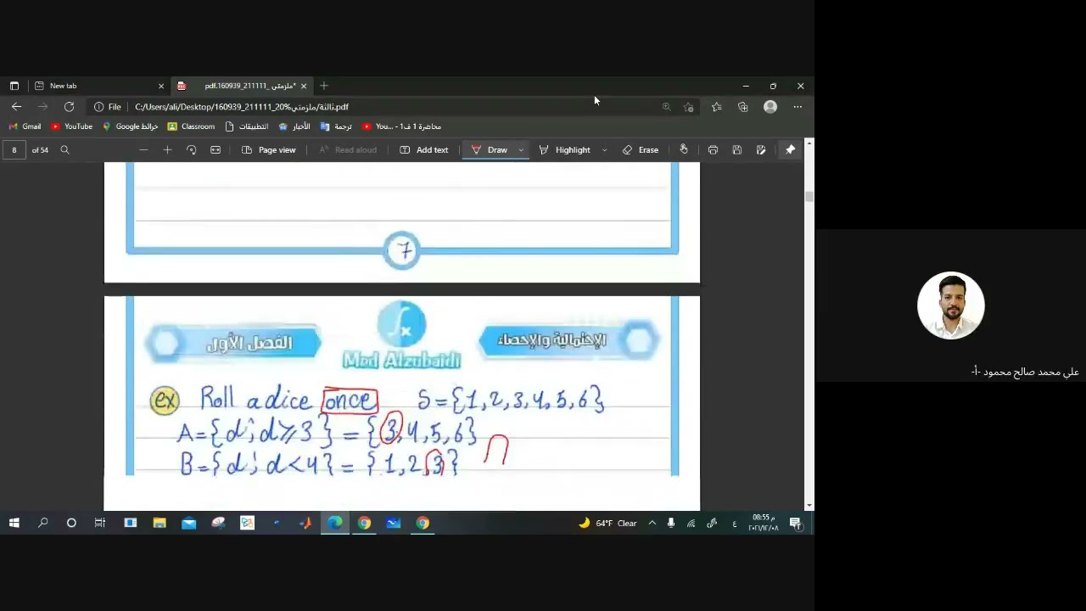This screenshot has height=611, width=1086.
Task: Open Gmail bookmark
Action: click(25, 126)
